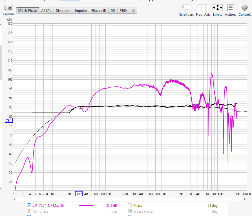The image size is (252, 216).
Task: Expand more graph tabs with the >> button
Action: [x=133, y=11]
